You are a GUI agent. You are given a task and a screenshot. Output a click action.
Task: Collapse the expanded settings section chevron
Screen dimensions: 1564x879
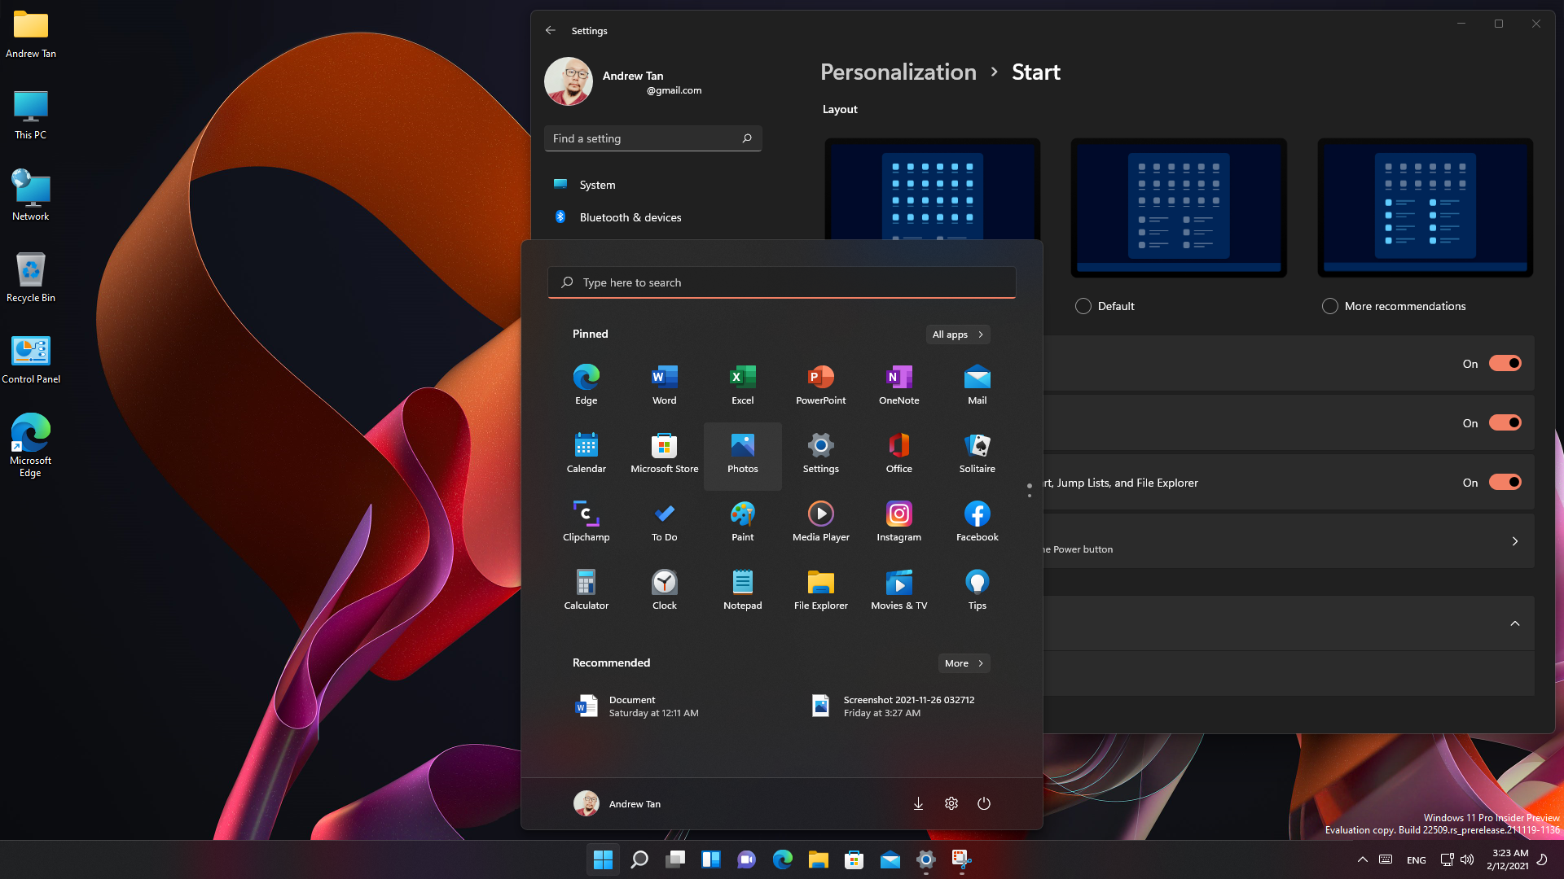pos(1514,623)
